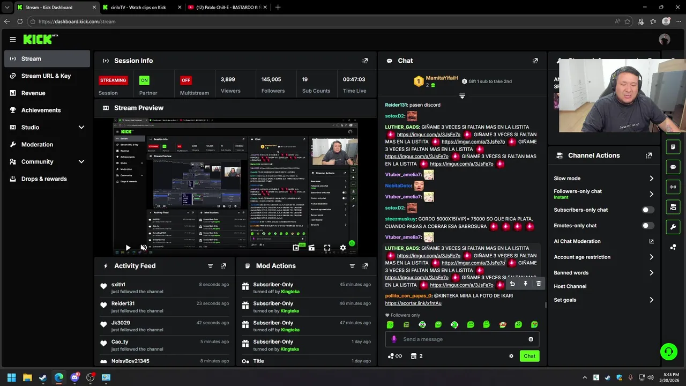The image size is (686, 386).
Task: Click the Kick logo
Action: [x=40, y=39]
